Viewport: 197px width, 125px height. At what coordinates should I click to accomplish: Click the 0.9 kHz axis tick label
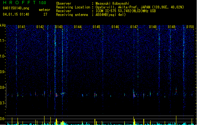coord(3,72)
